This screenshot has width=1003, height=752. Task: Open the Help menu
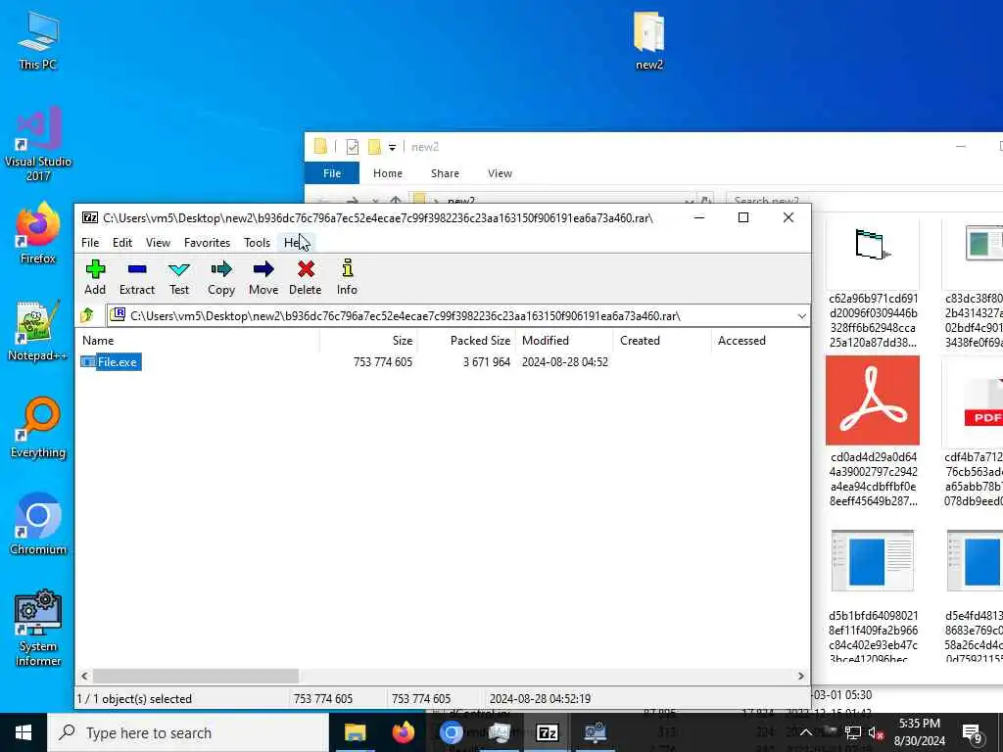(297, 243)
